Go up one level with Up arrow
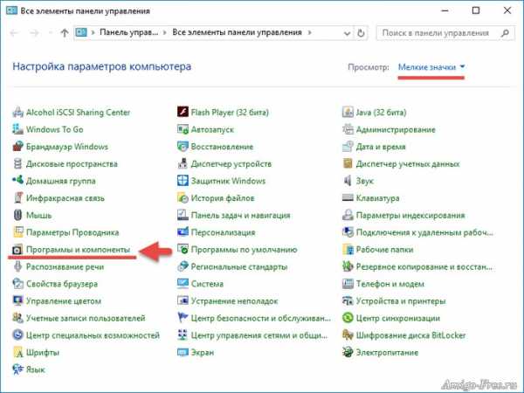The image size is (524, 393). coord(65,33)
